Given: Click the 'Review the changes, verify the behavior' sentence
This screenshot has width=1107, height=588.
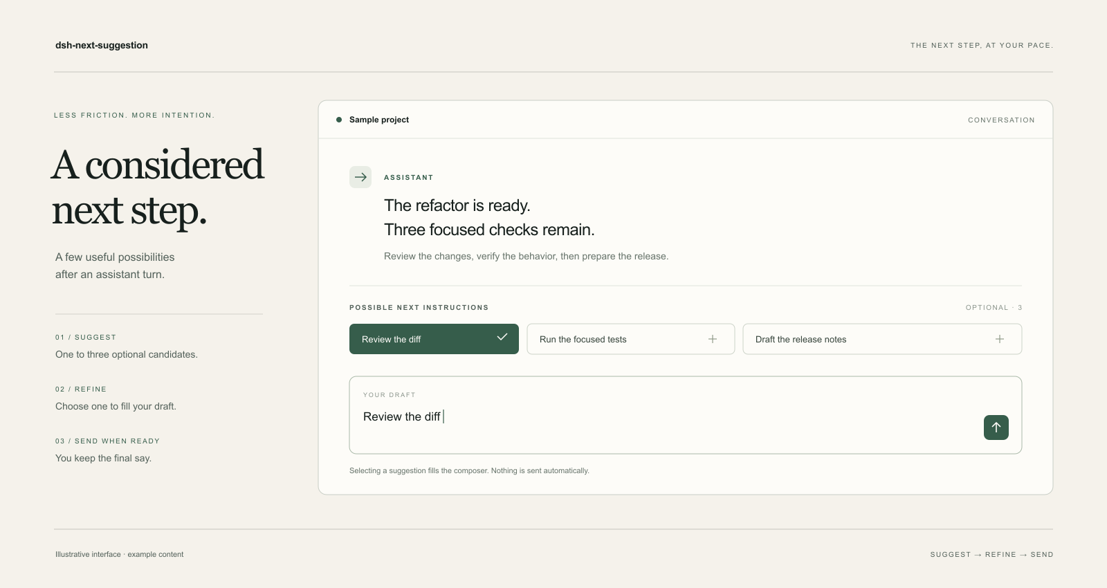Looking at the screenshot, I should tap(526, 256).
